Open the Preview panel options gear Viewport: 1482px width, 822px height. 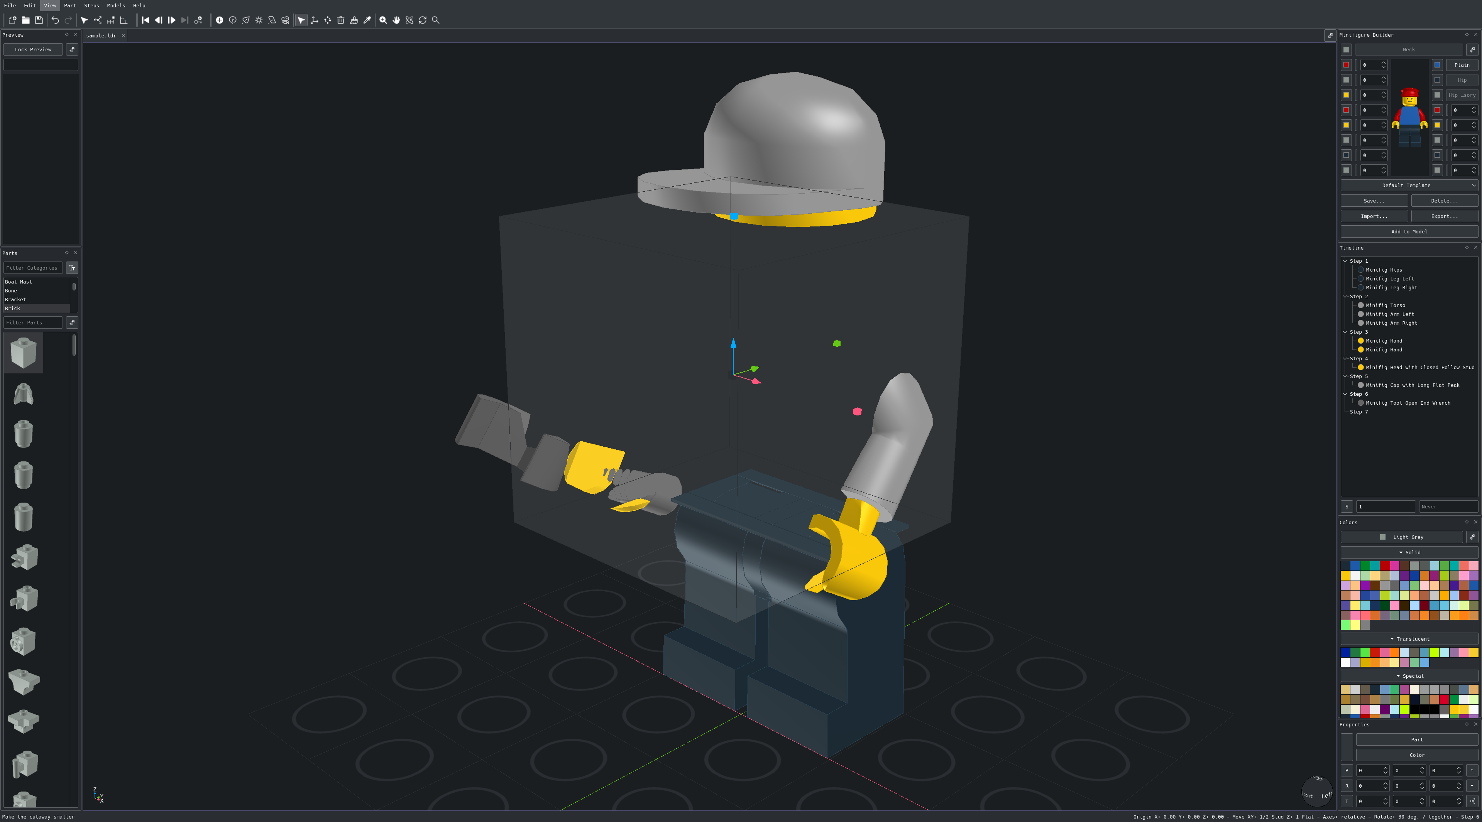tap(72, 49)
